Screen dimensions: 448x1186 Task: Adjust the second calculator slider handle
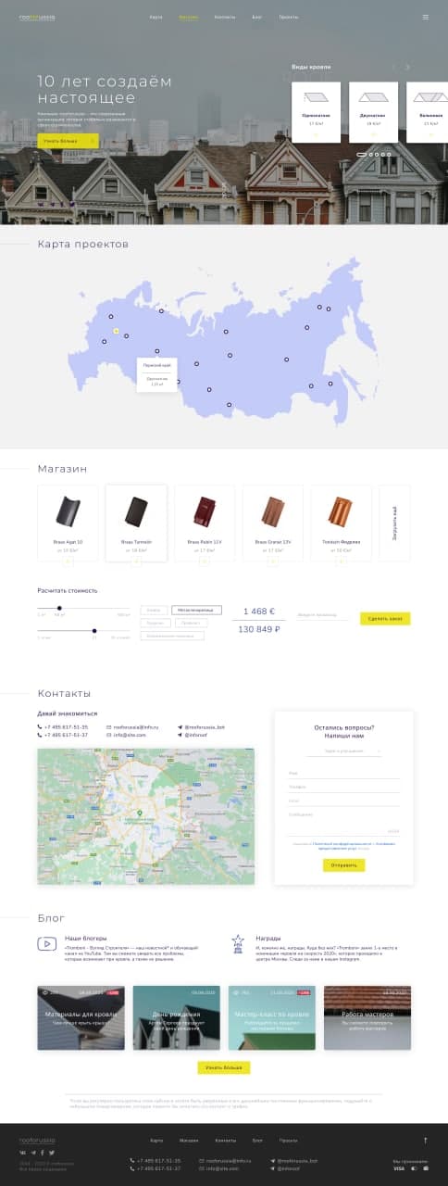pyautogui.click(x=95, y=631)
